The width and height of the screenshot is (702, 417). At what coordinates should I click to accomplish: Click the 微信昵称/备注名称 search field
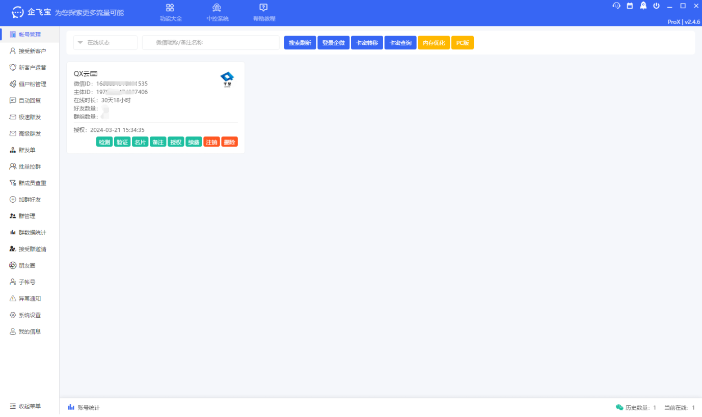tap(211, 43)
